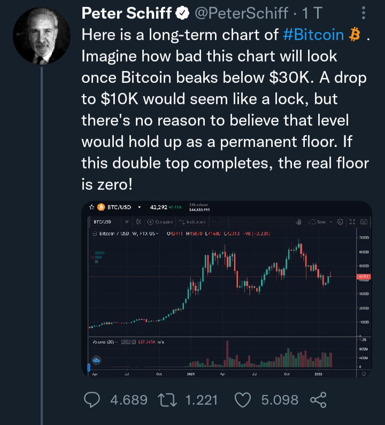Open Peter Schiff's profile picture
Image resolution: width=385 pixels, height=425 pixels.
(x=42, y=36)
